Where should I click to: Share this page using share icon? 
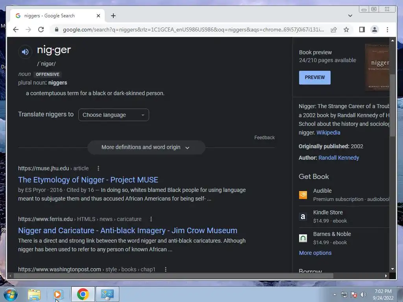coord(334,29)
